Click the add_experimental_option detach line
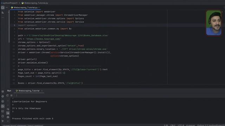This screenshot has height=126, width=225. [51, 46]
